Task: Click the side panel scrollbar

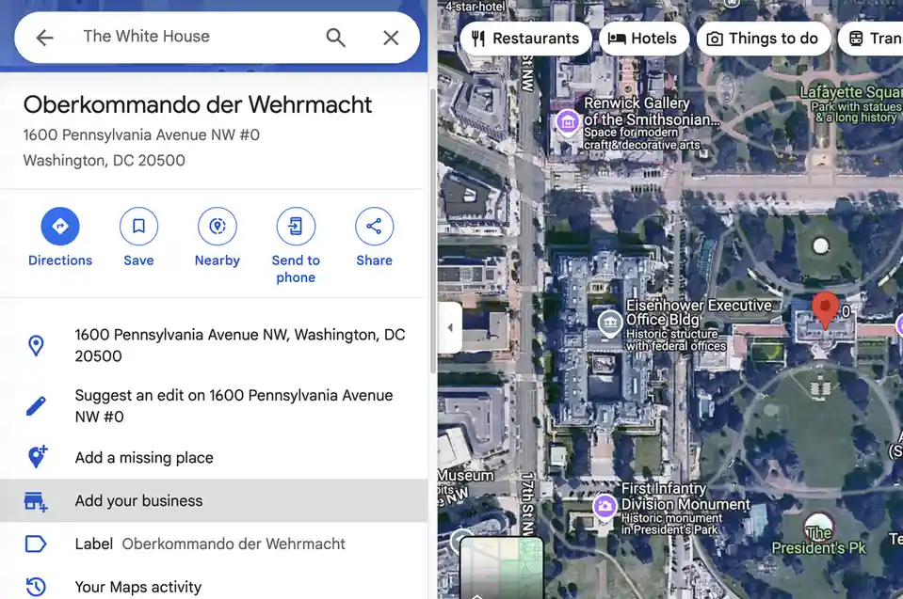Action: [x=432, y=230]
